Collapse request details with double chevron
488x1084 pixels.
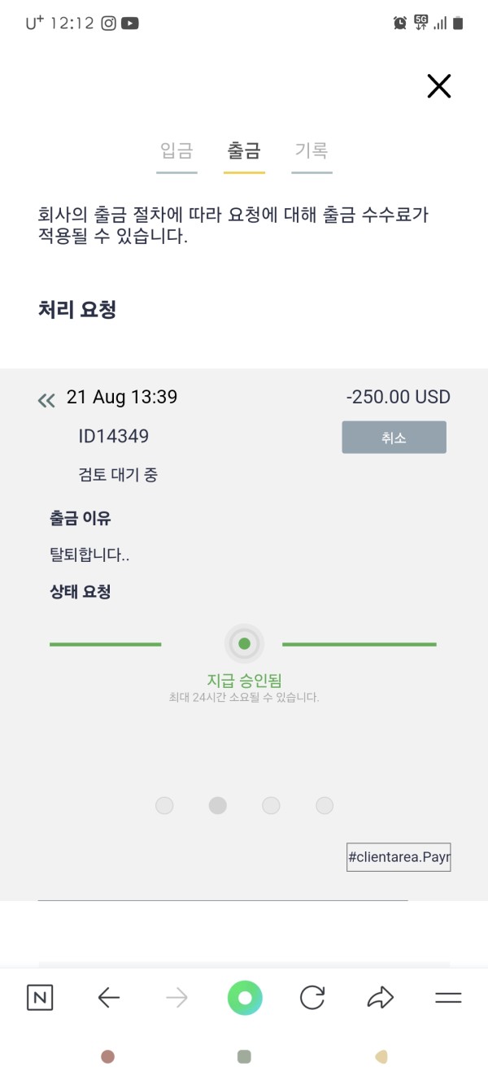[46, 399]
